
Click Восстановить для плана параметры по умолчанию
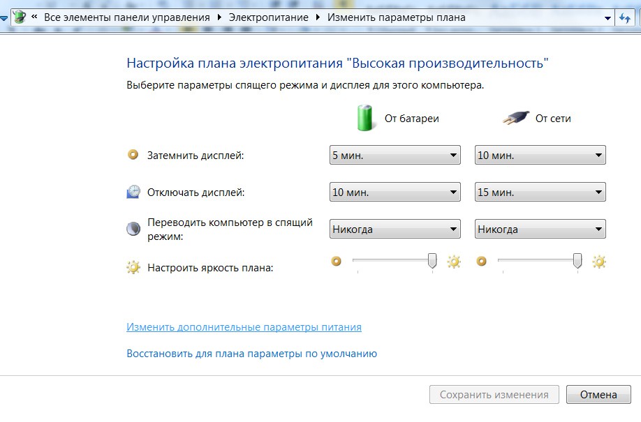pos(251,354)
